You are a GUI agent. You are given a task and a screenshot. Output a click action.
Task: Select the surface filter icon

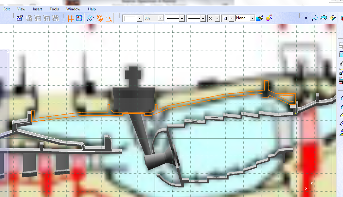323,18
